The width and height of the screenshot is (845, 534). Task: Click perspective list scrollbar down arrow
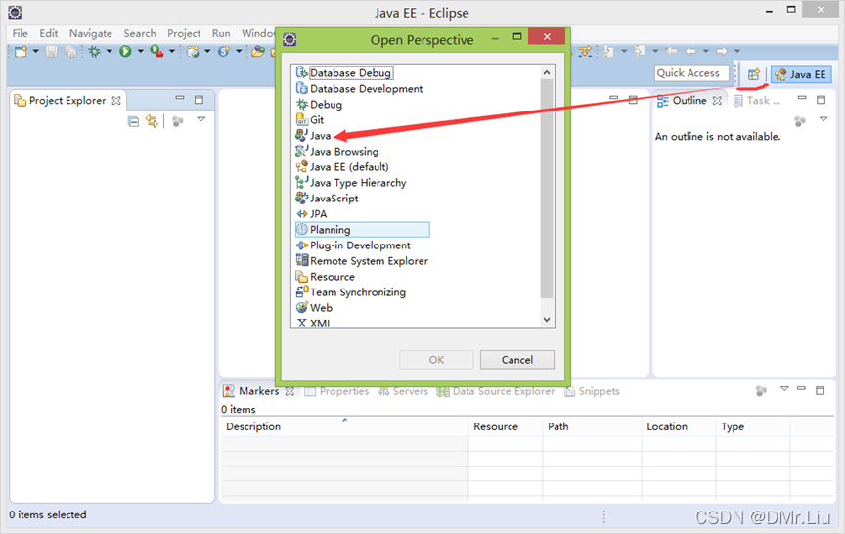(x=547, y=320)
